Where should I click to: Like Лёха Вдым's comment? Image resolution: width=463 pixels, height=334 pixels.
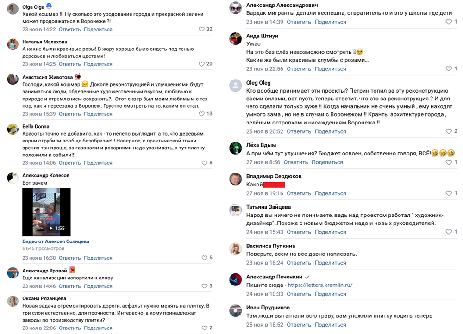pyautogui.click(x=448, y=162)
